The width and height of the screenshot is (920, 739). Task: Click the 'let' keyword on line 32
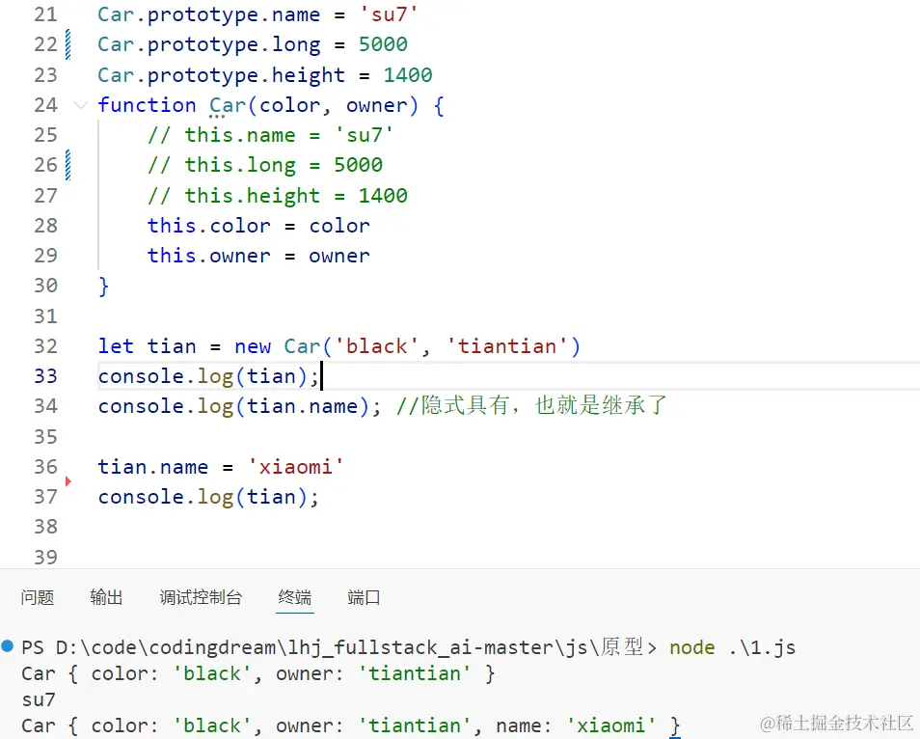click(116, 346)
